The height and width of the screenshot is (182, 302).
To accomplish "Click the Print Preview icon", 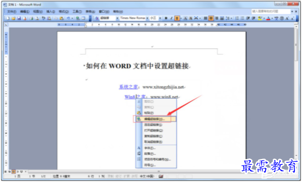I will tap(37, 18).
